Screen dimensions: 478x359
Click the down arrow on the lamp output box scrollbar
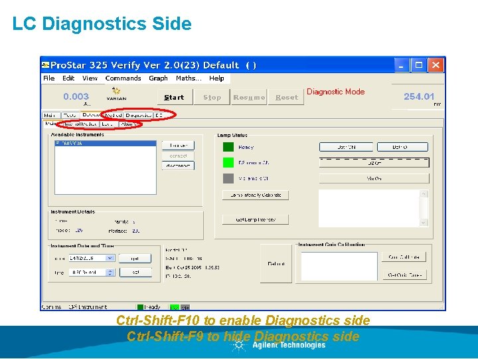click(x=424, y=223)
